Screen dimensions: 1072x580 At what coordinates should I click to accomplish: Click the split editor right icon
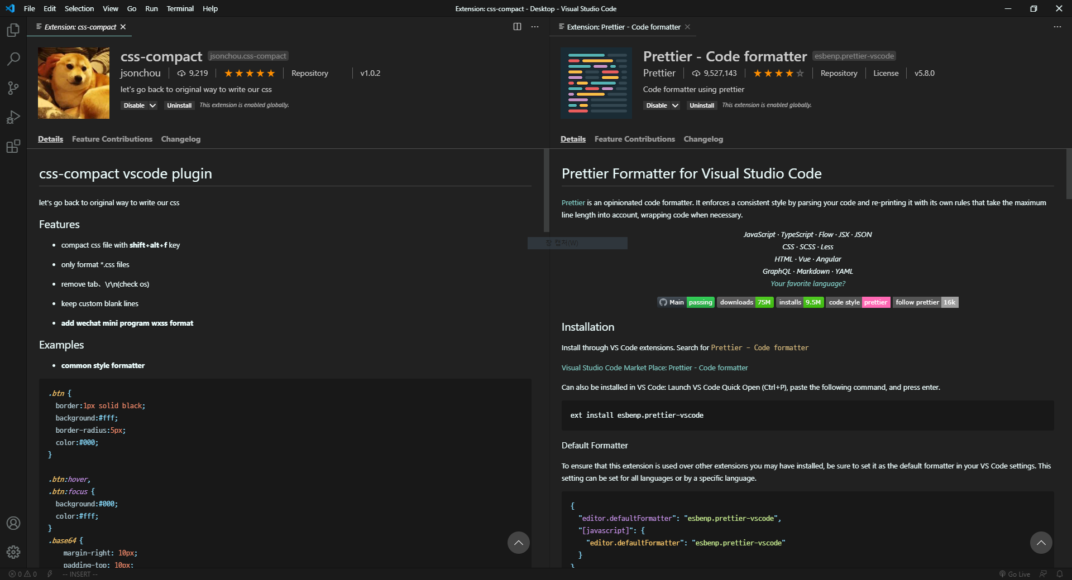(517, 27)
